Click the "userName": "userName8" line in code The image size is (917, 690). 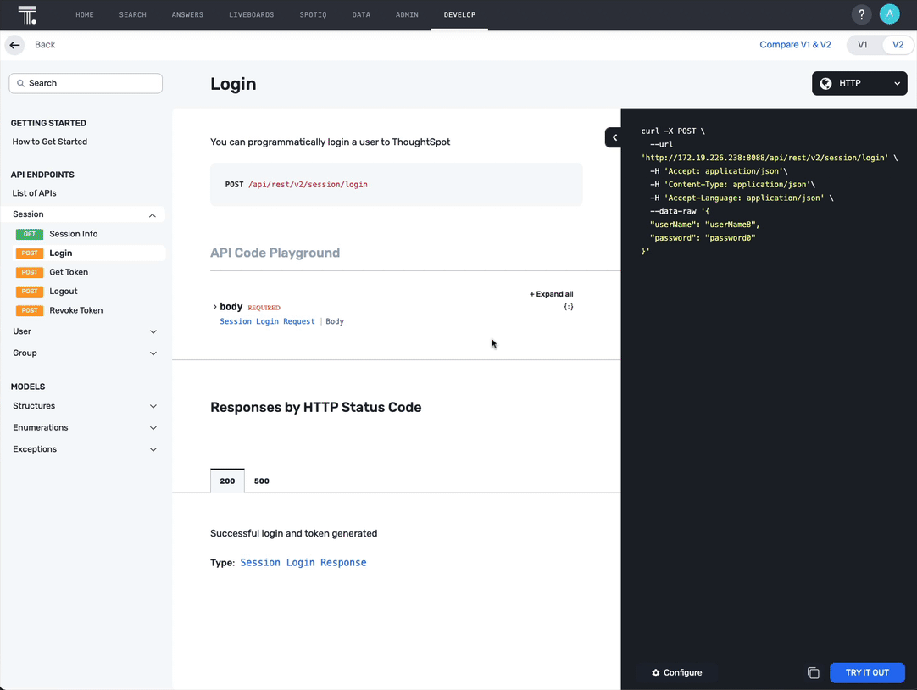pos(704,225)
